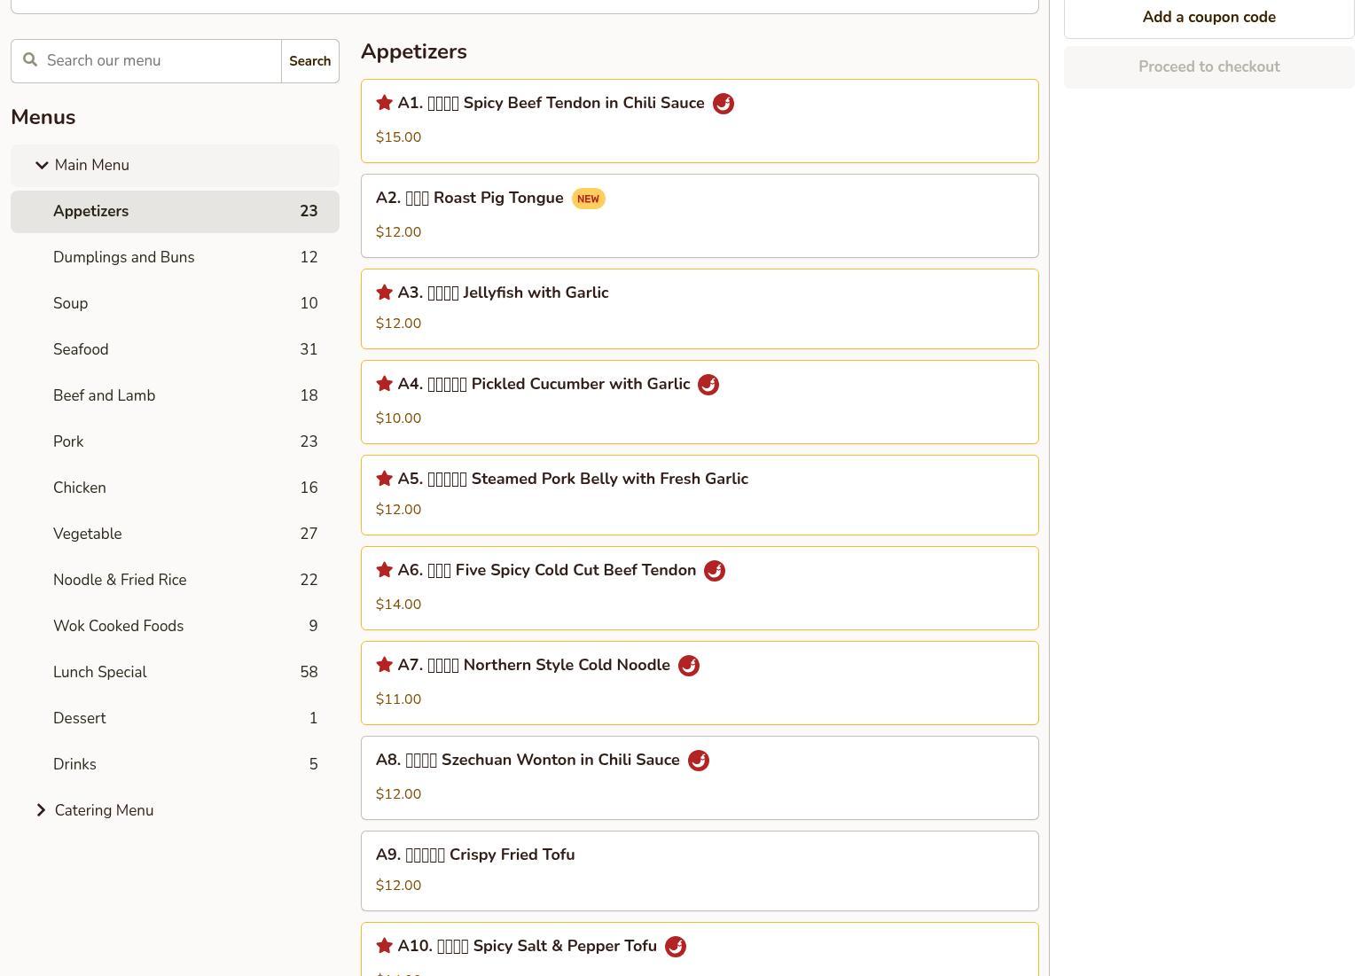Open A2 Roast Pig Tongue item

(x=700, y=216)
